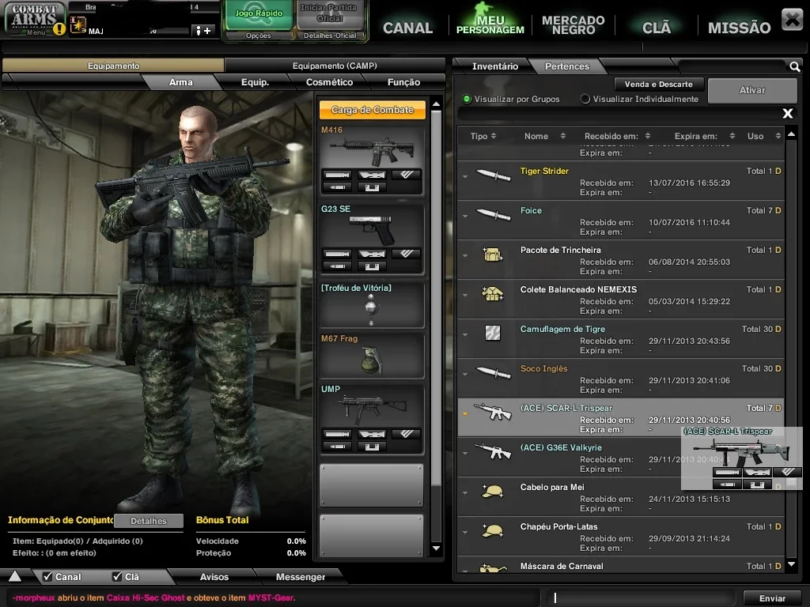Click the M416 checkmark attachment icon
This screenshot has height=607, width=810.
tap(407, 175)
